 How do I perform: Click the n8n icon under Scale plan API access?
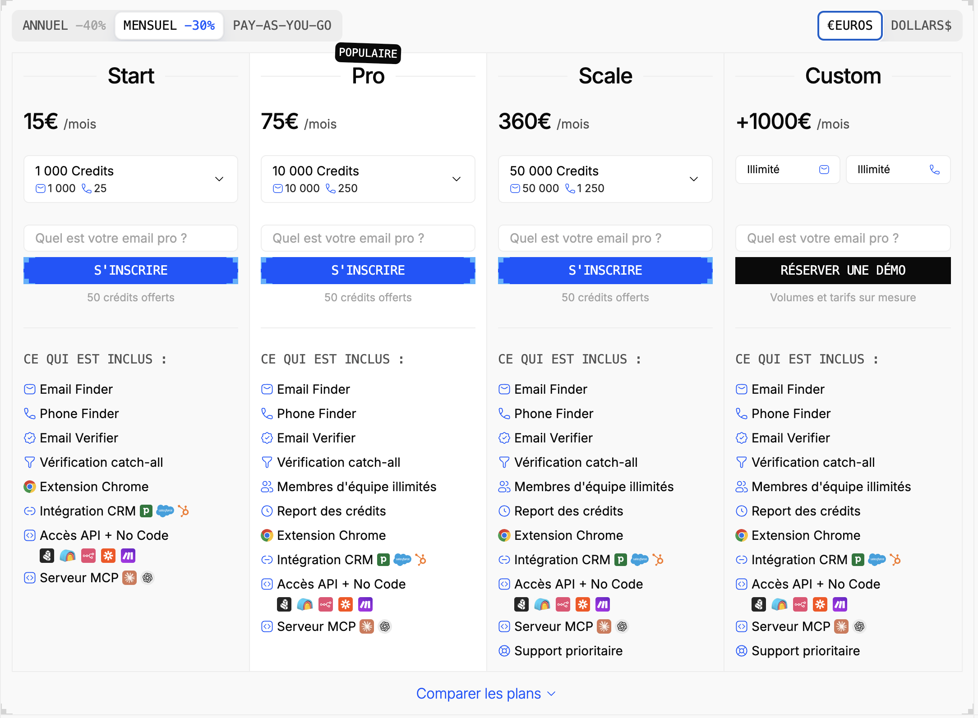pos(563,604)
